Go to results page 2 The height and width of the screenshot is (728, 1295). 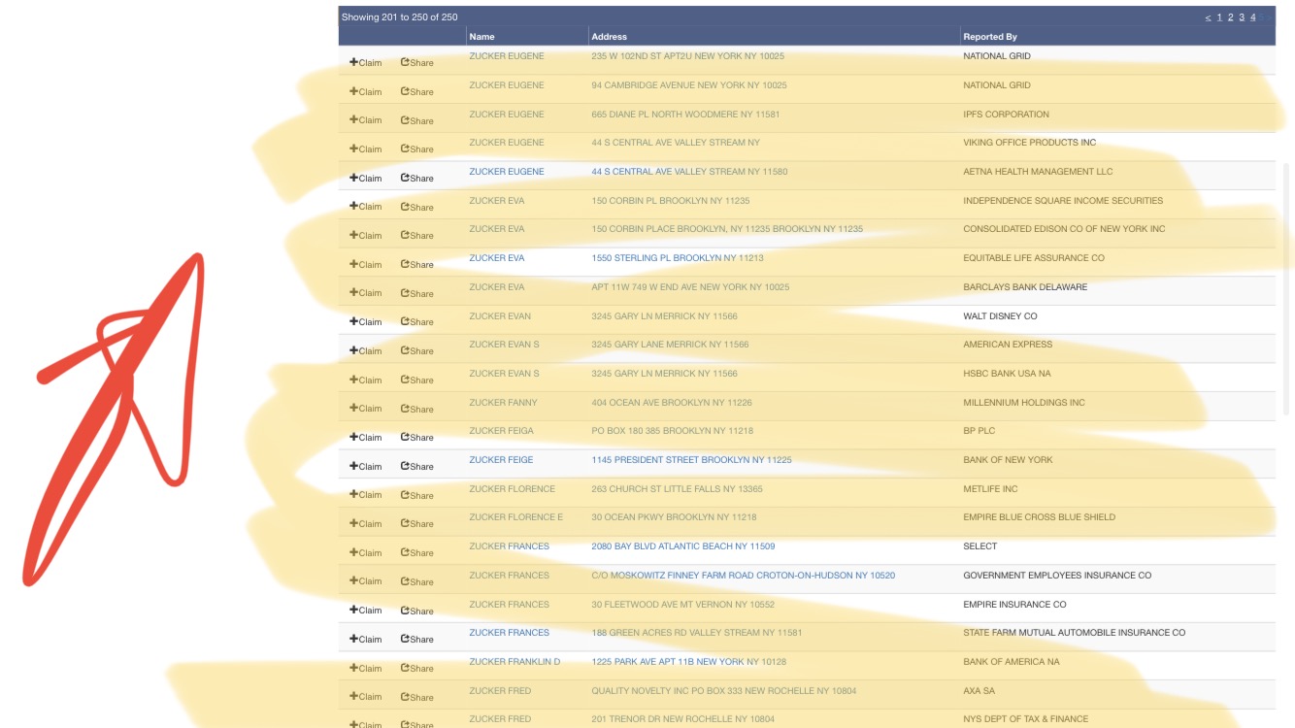(x=1231, y=17)
